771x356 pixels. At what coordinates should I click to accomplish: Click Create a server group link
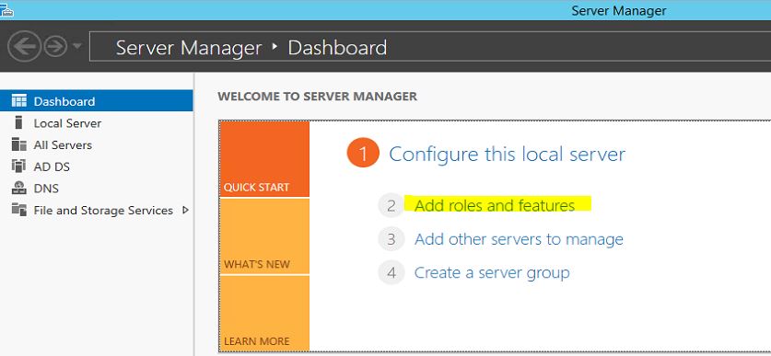[x=492, y=272]
